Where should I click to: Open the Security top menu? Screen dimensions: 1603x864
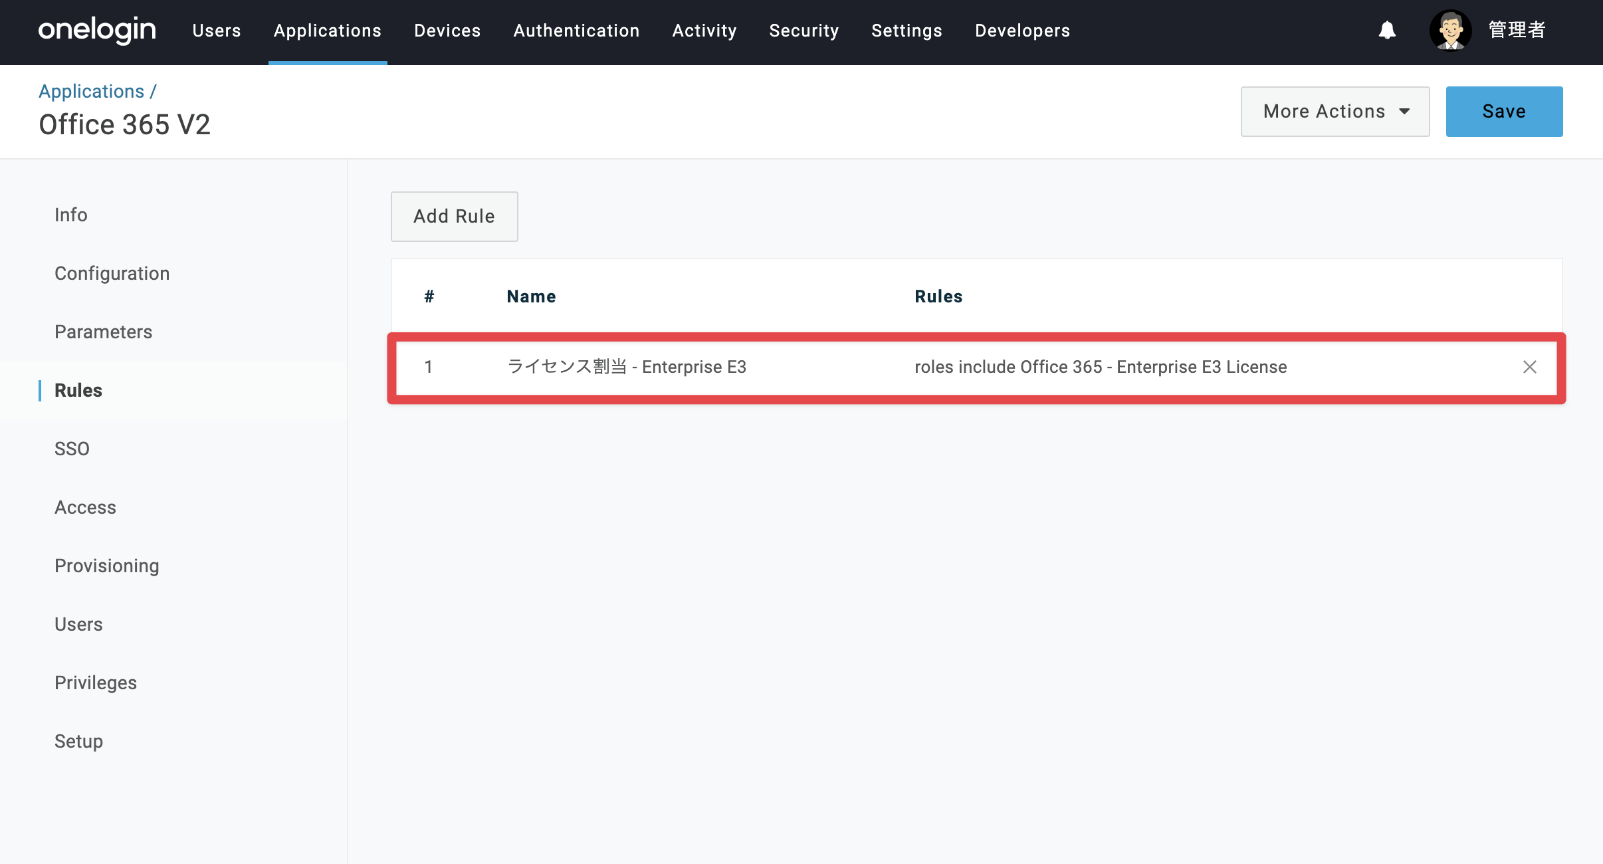804,31
